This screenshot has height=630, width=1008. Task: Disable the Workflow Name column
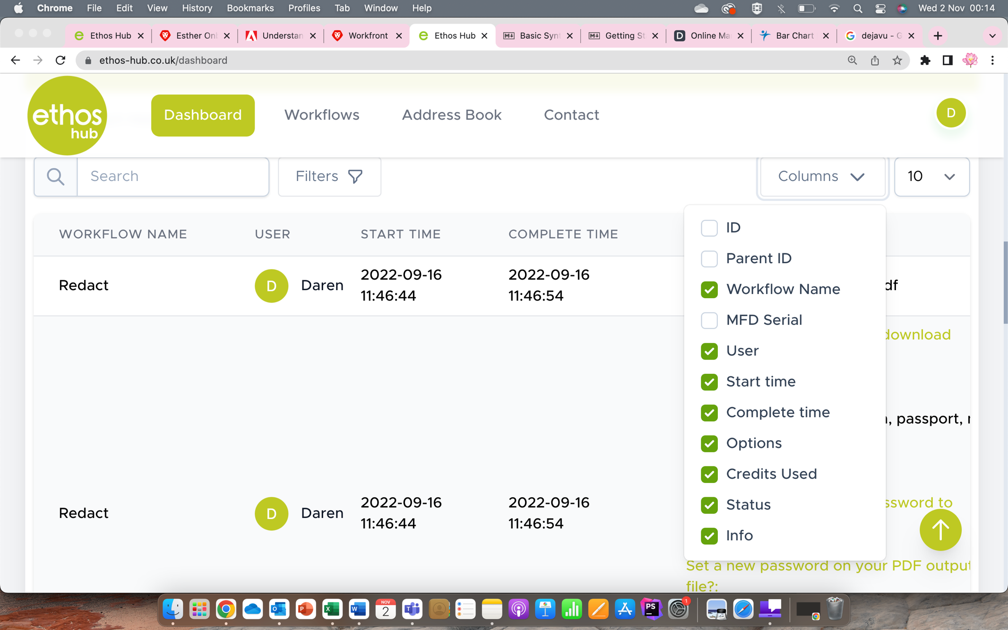[x=709, y=289]
